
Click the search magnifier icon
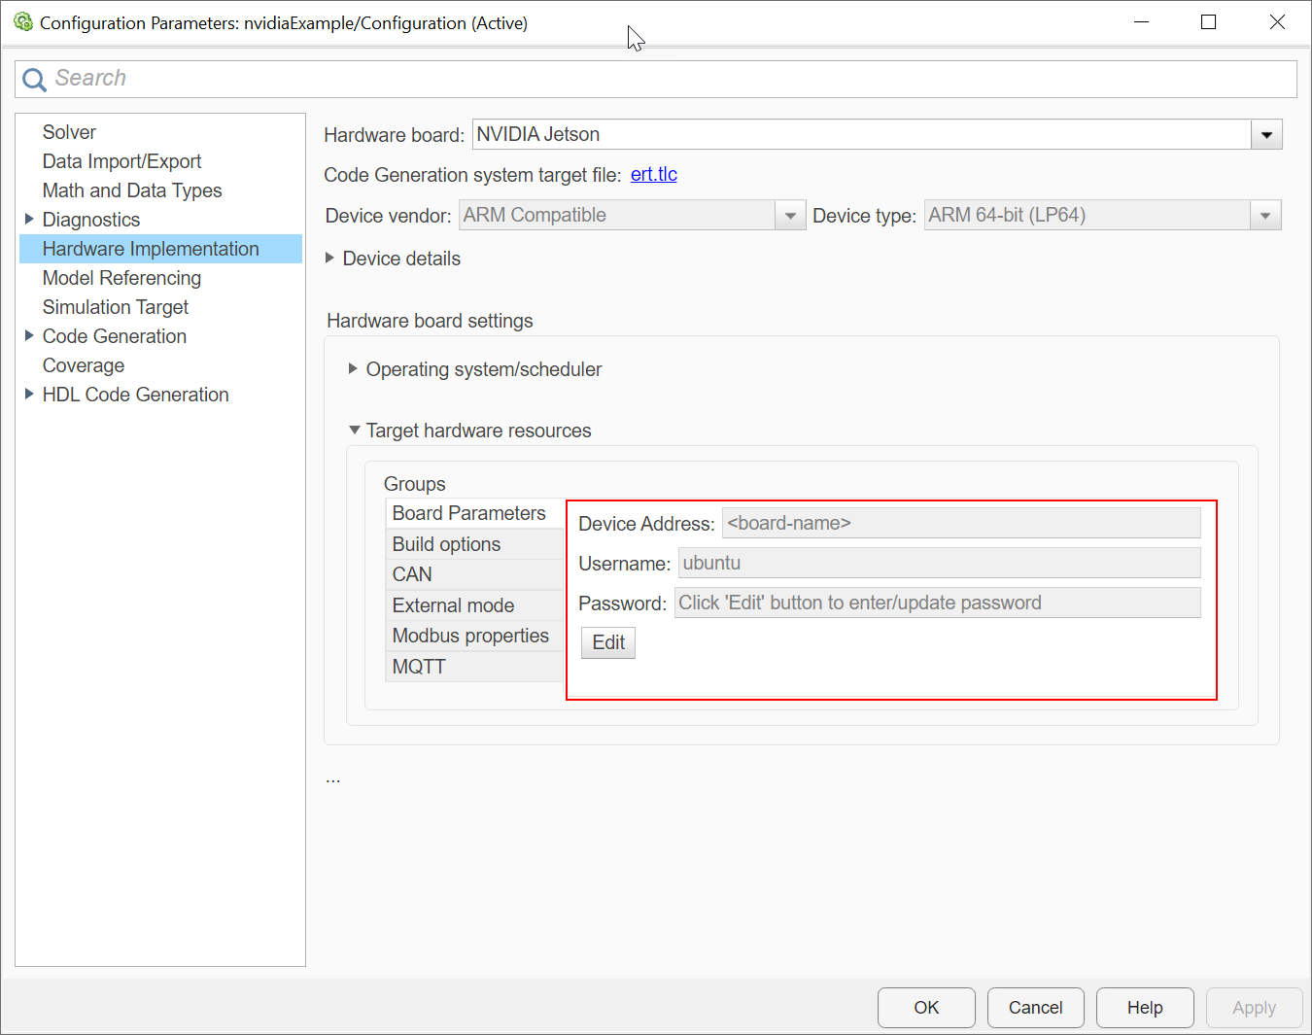34,79
